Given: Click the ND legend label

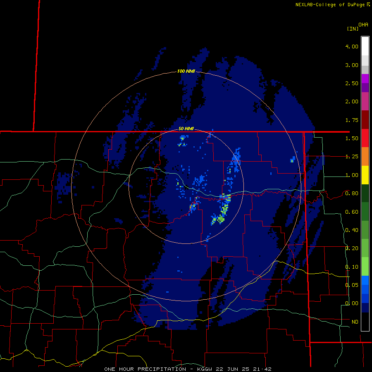Looking at the screenshot, I should tap(355, 322).
